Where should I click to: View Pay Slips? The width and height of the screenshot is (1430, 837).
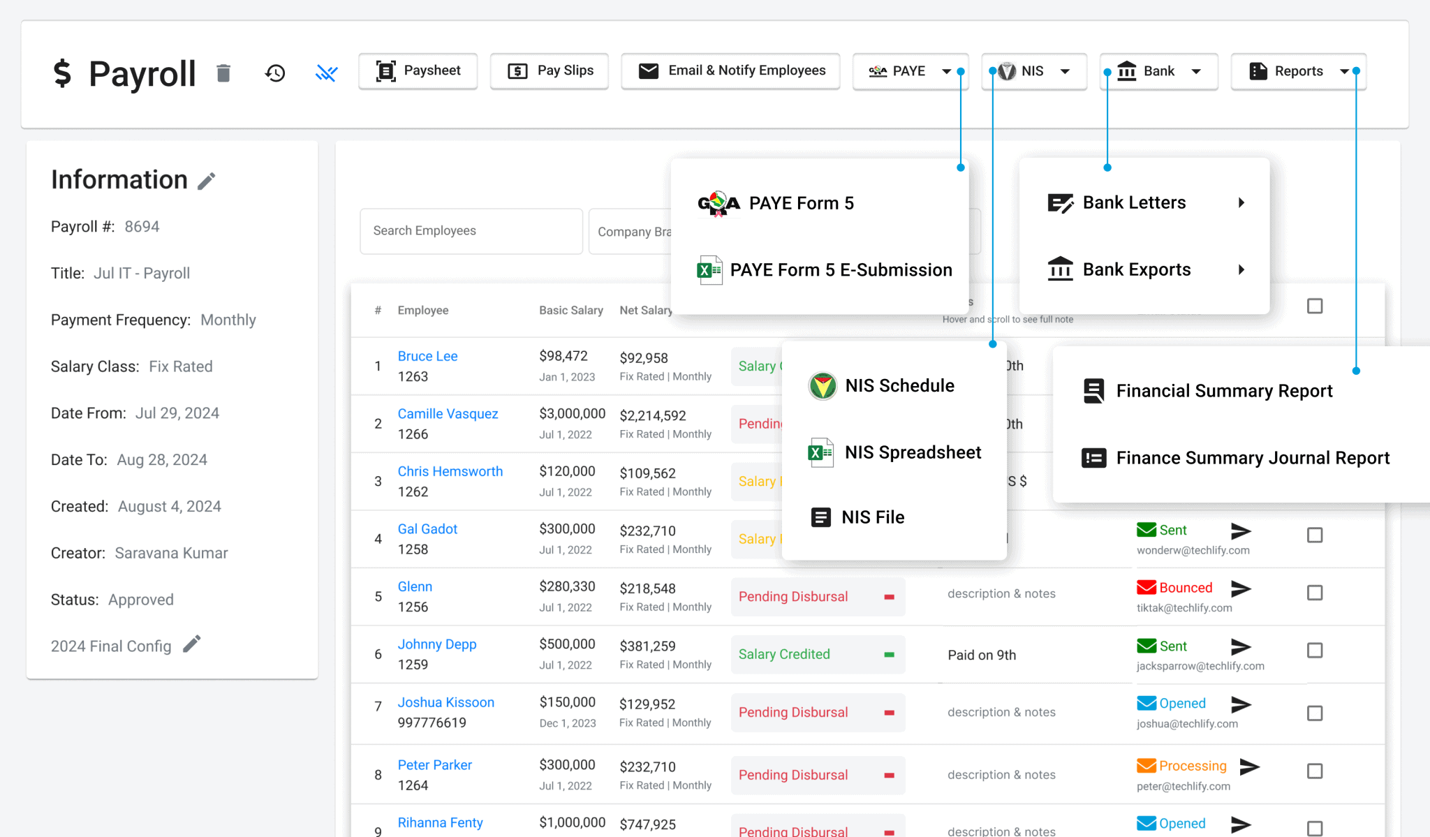pos(549,71)
